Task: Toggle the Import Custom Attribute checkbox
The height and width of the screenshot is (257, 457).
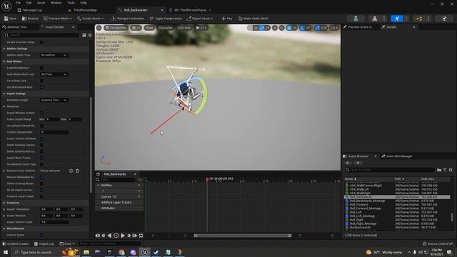Action: 41,138
